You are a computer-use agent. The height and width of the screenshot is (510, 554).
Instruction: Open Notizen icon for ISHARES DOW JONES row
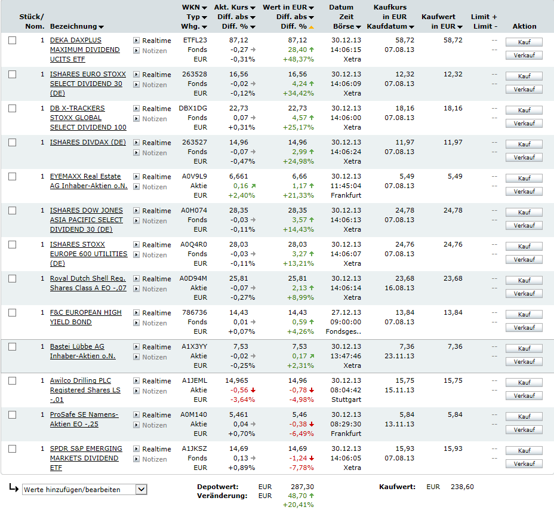pos(136,220)
